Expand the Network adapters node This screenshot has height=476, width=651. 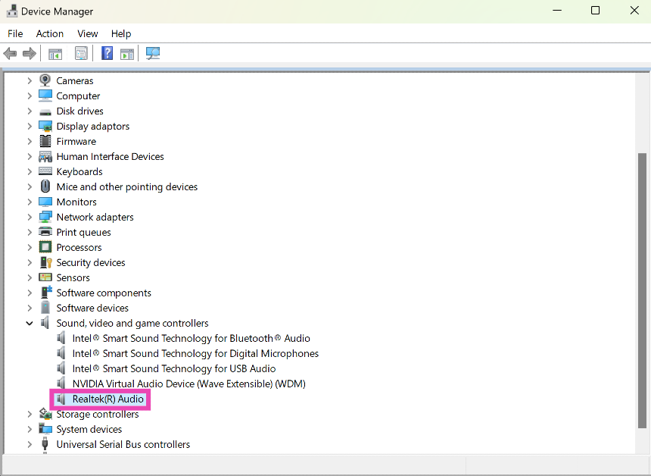30,217
